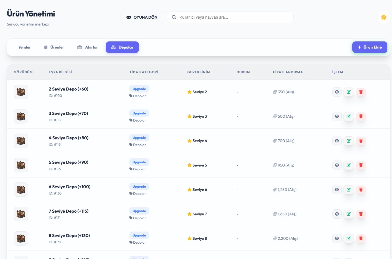Click the depot thumbnail for ID #118
Screen dimensions: 392x259
tap(21, 116)
